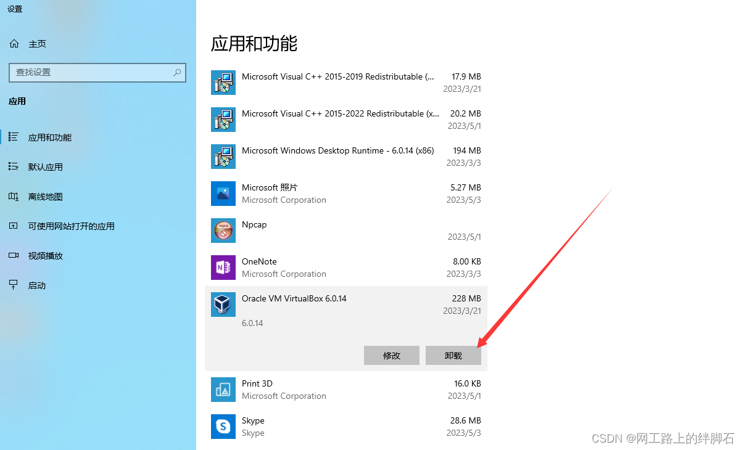The width and height of the screenshot is (744, 450).
Task: Click the 启动 sidebar icon
Action: pos(14,285)
